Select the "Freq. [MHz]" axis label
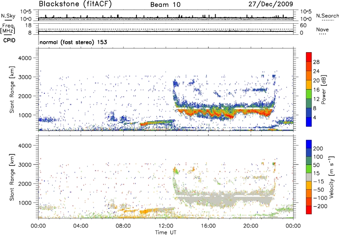This screenshot has width=339, height=235. coord(8,29)
